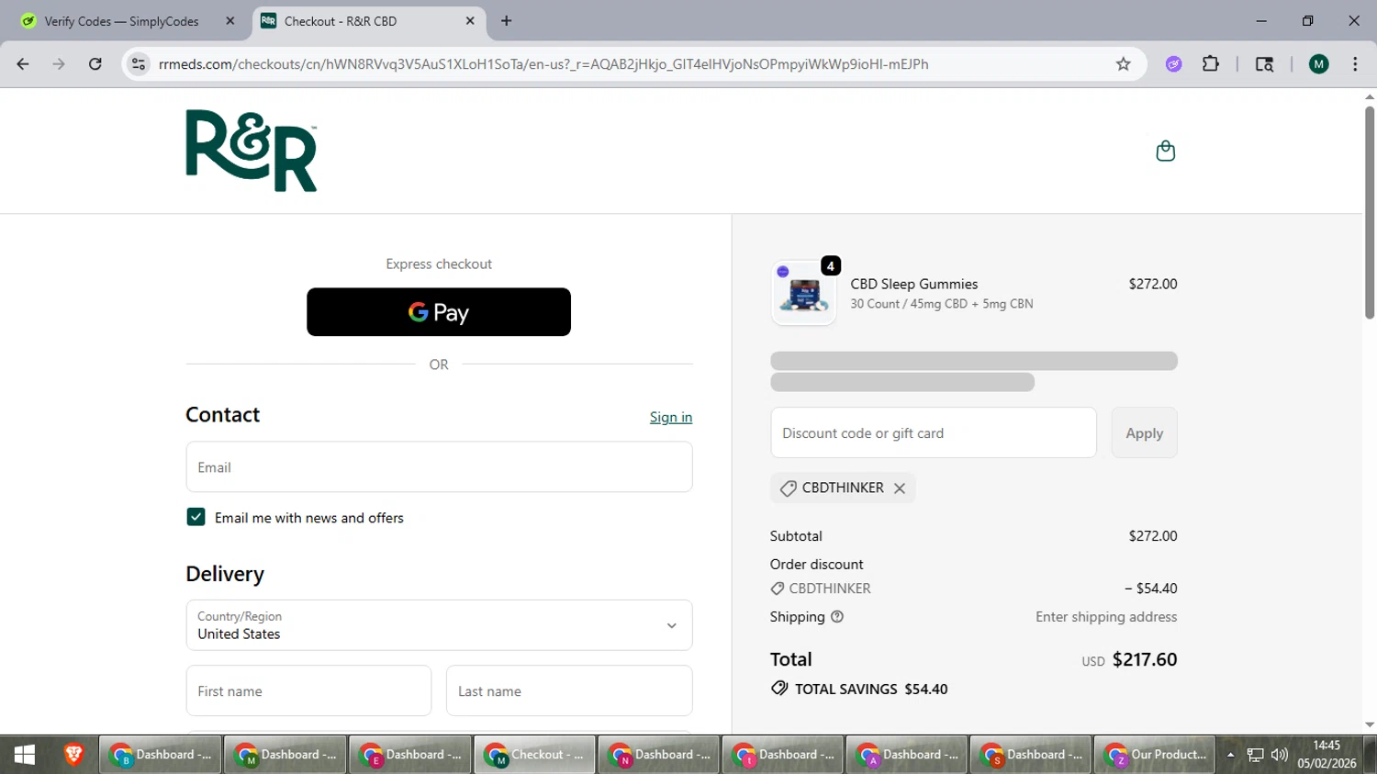Focus the Last name field

[569, 690]
